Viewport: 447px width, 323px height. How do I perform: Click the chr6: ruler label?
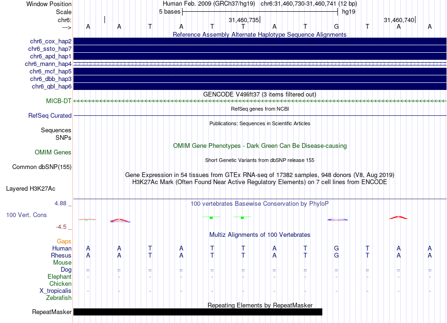pyautogui.click(x=65, y=20)
